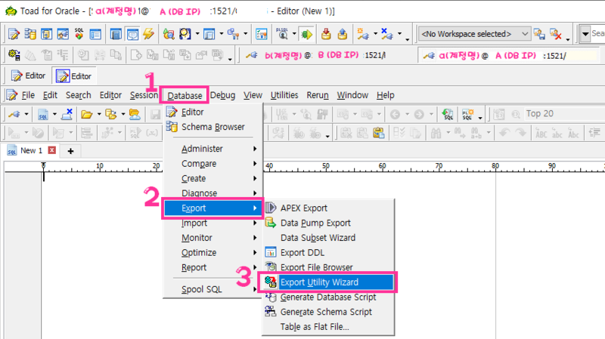This screenshot has width=605, height=339.
Task: Open the Rerun menu
Action: pos(318,95)
